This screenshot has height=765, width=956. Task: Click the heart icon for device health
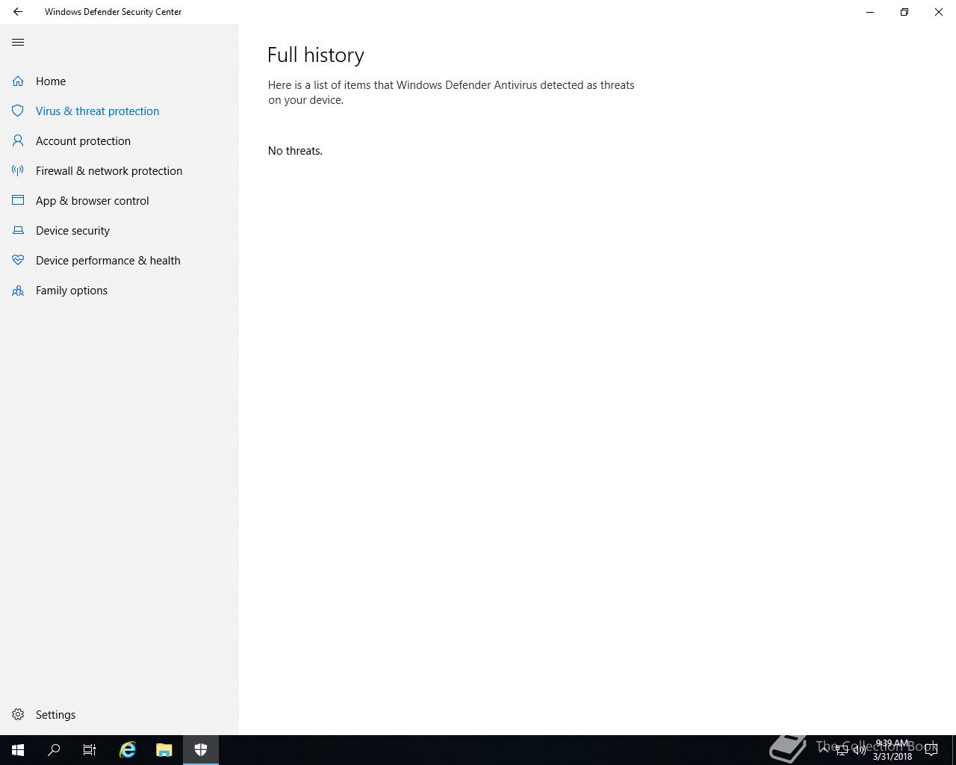point(18,260)
